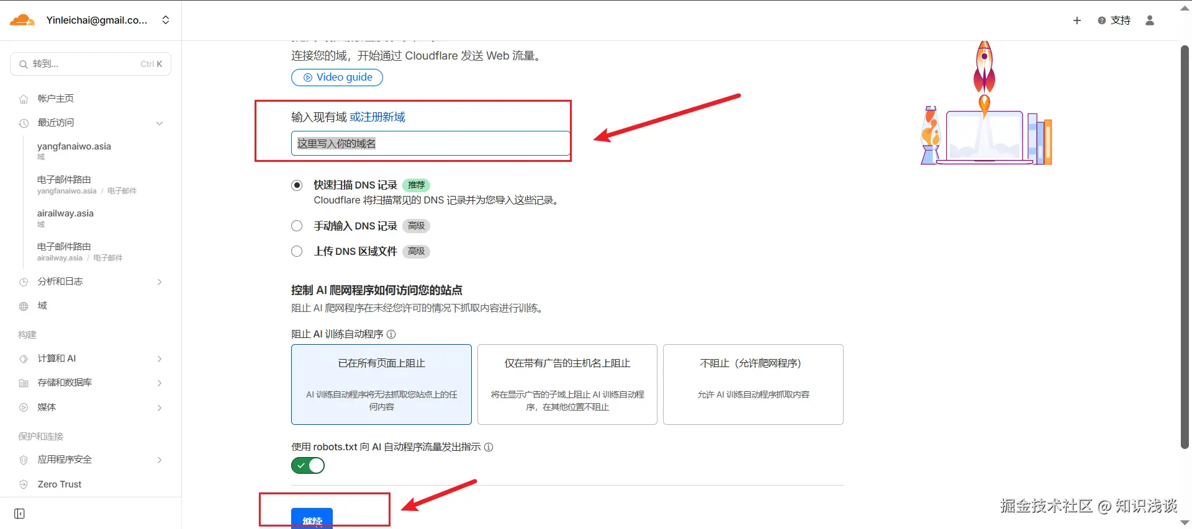Viewport: 1192px width, 529px height.
Task: Choose 已在所有页面上阻止 option card
Action: [x=381, y=385]
